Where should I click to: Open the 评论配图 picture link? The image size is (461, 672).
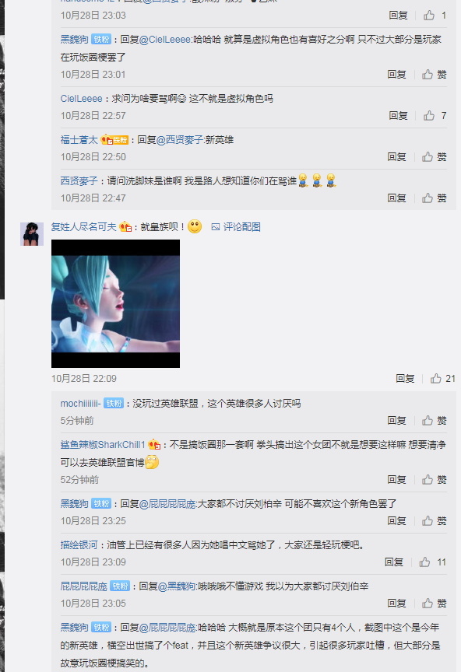tap(236, 226)
